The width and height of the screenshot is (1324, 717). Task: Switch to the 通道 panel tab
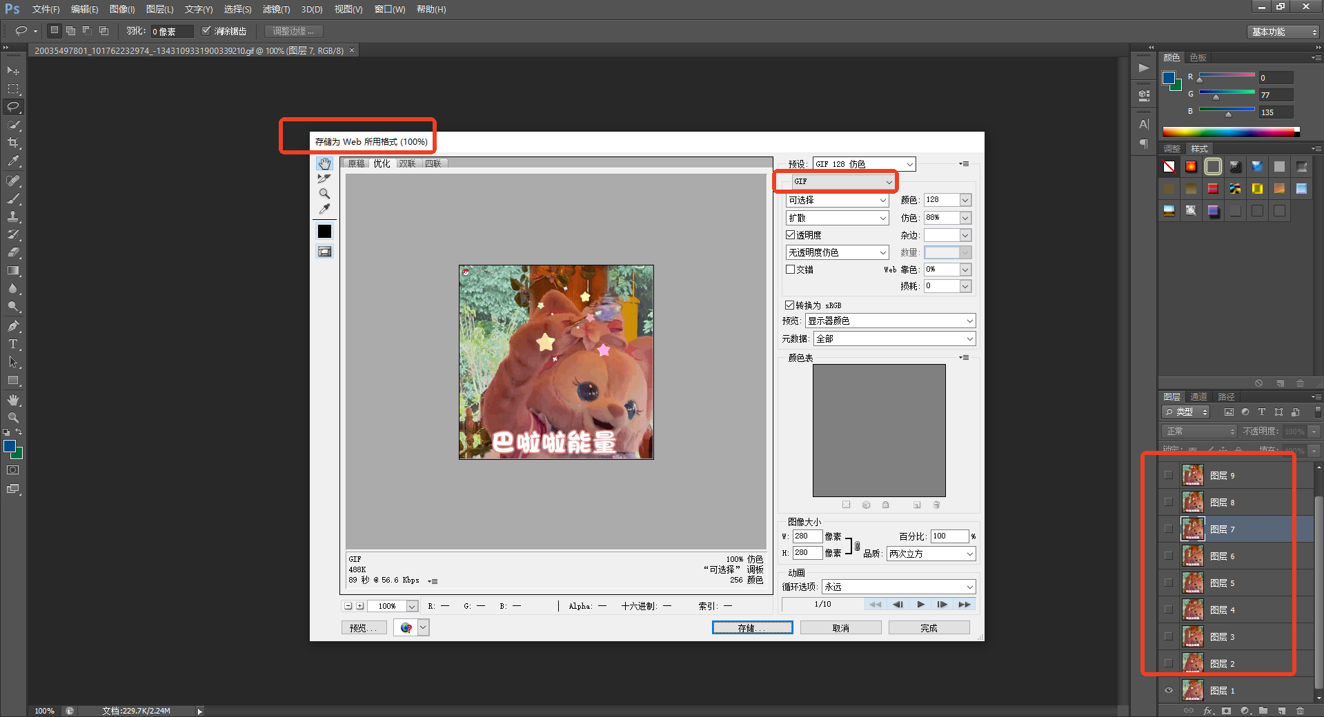point(1198,396)
